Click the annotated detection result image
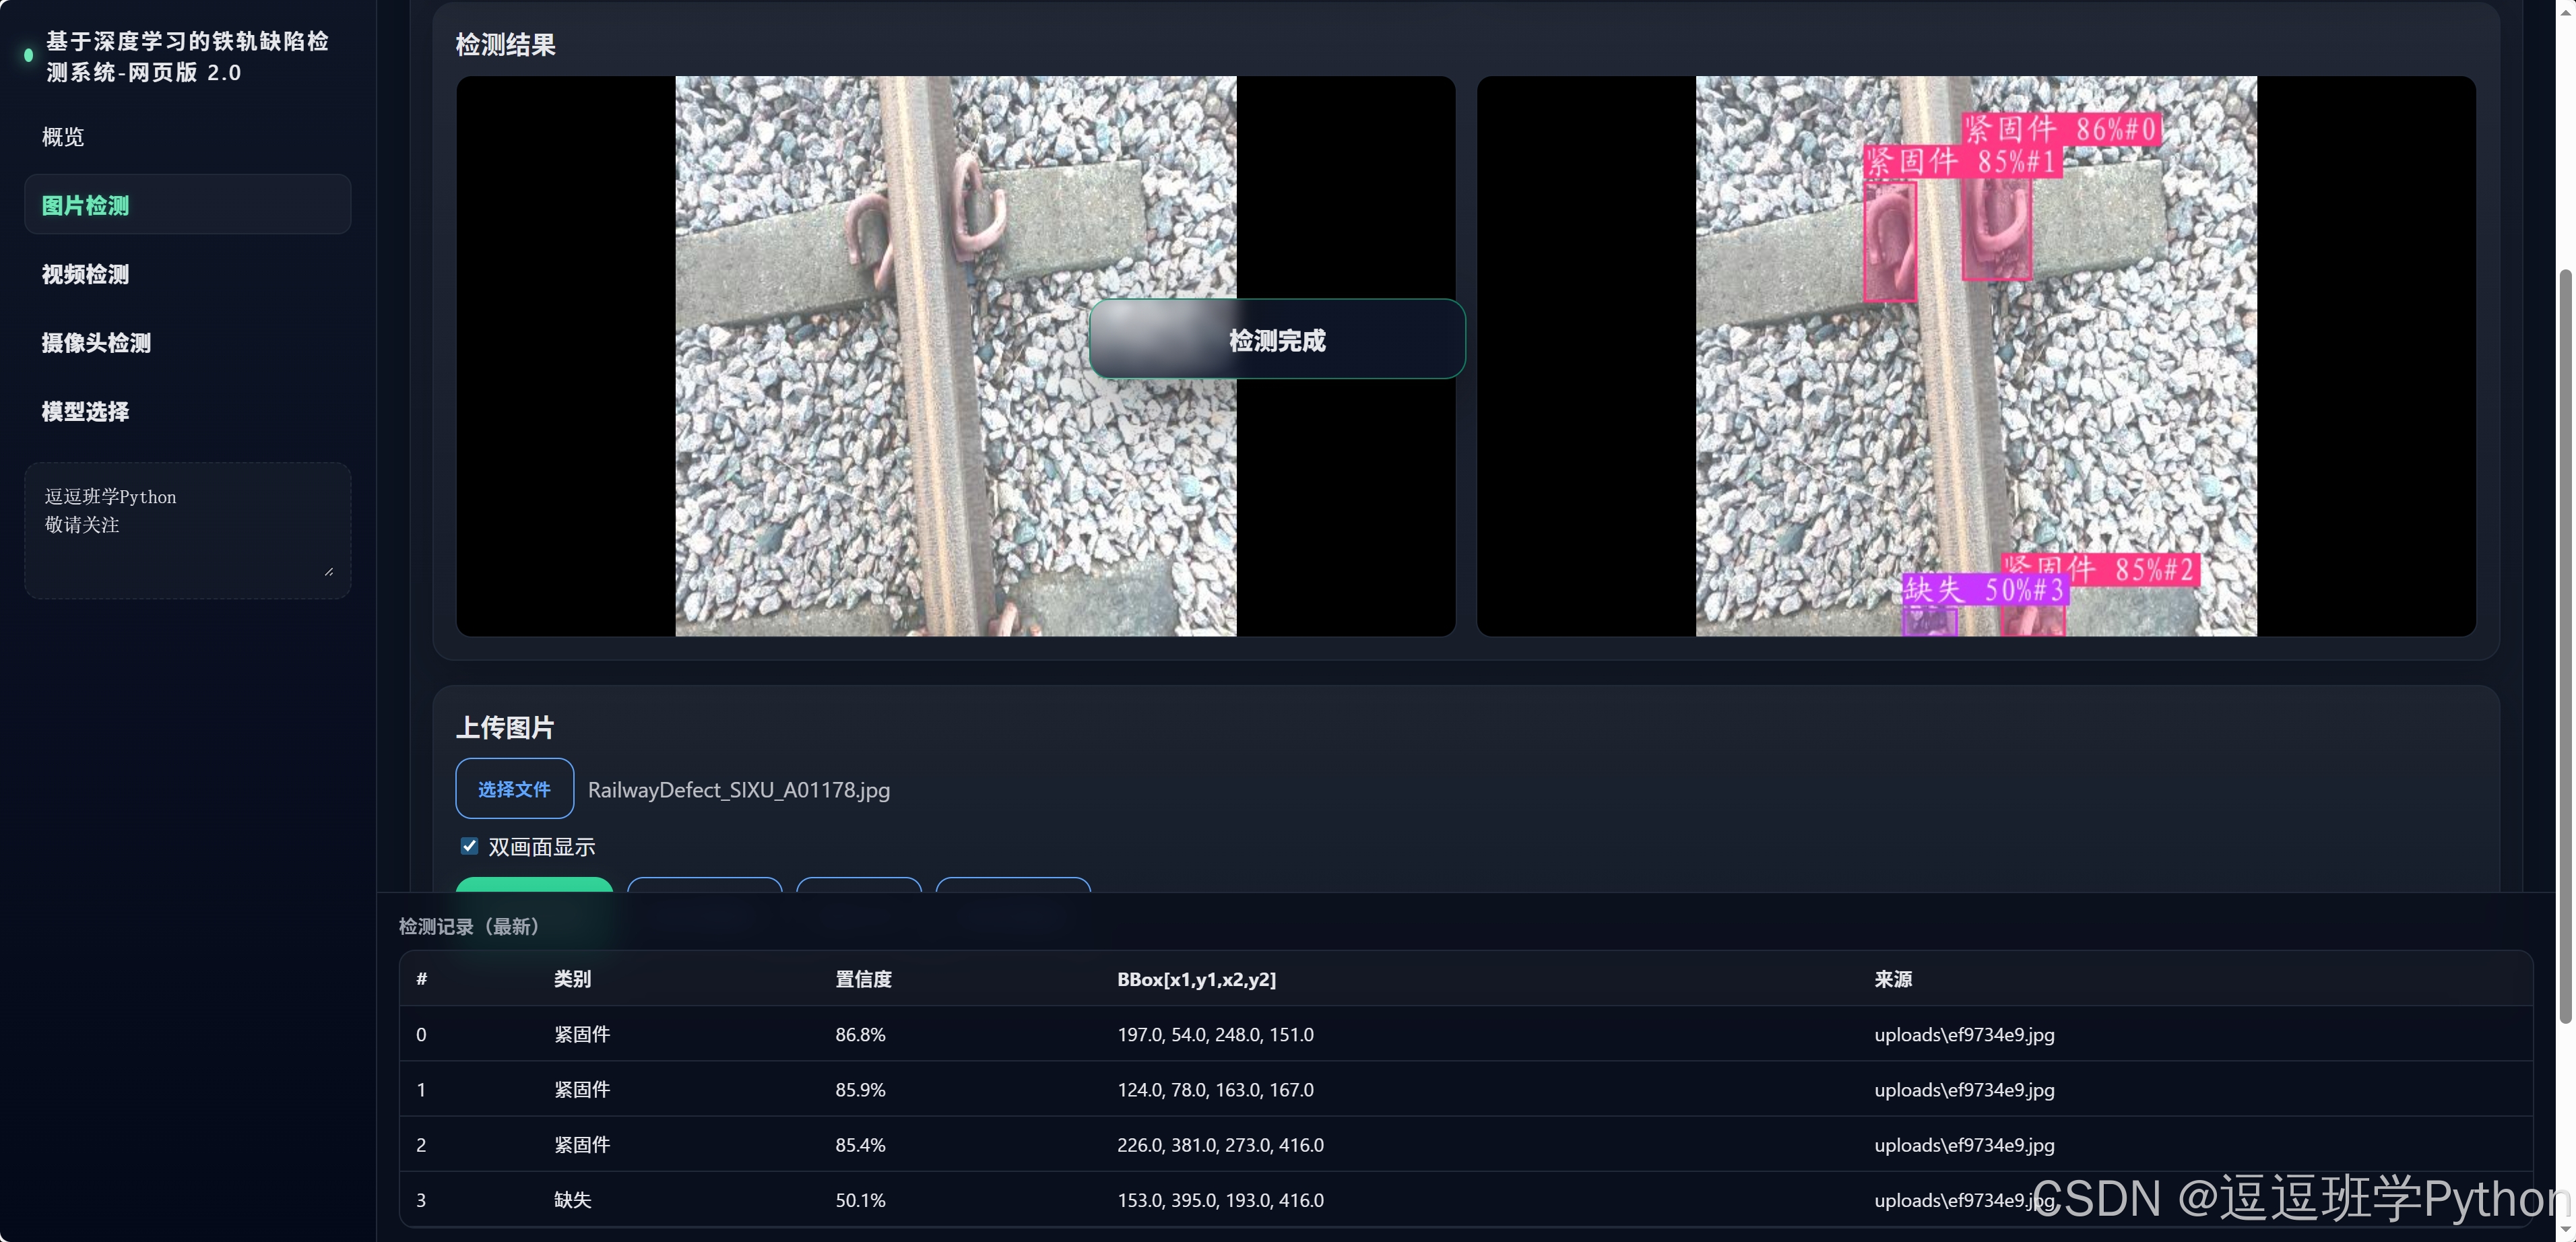Screen dimensions: 2576x1242 [1975, 400]
